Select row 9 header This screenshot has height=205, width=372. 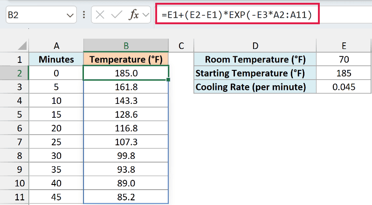(x=14, y=170)
